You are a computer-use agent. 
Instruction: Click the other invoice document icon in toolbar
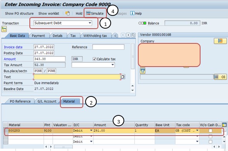pos(67,13)
